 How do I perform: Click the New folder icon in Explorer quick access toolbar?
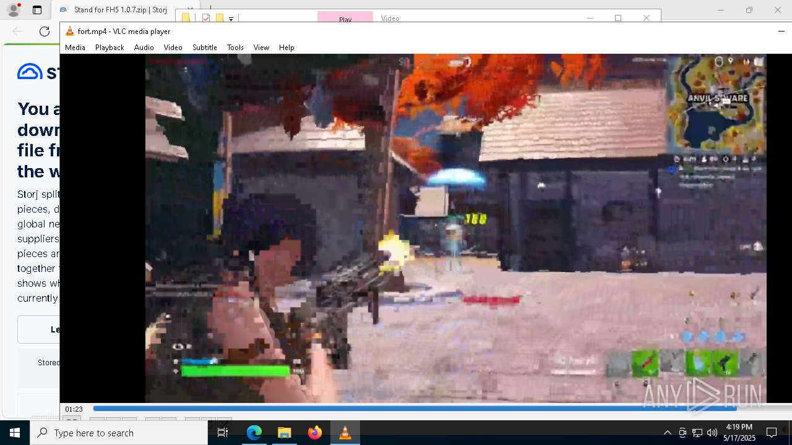pyautogui.click(x=220, y=18)
